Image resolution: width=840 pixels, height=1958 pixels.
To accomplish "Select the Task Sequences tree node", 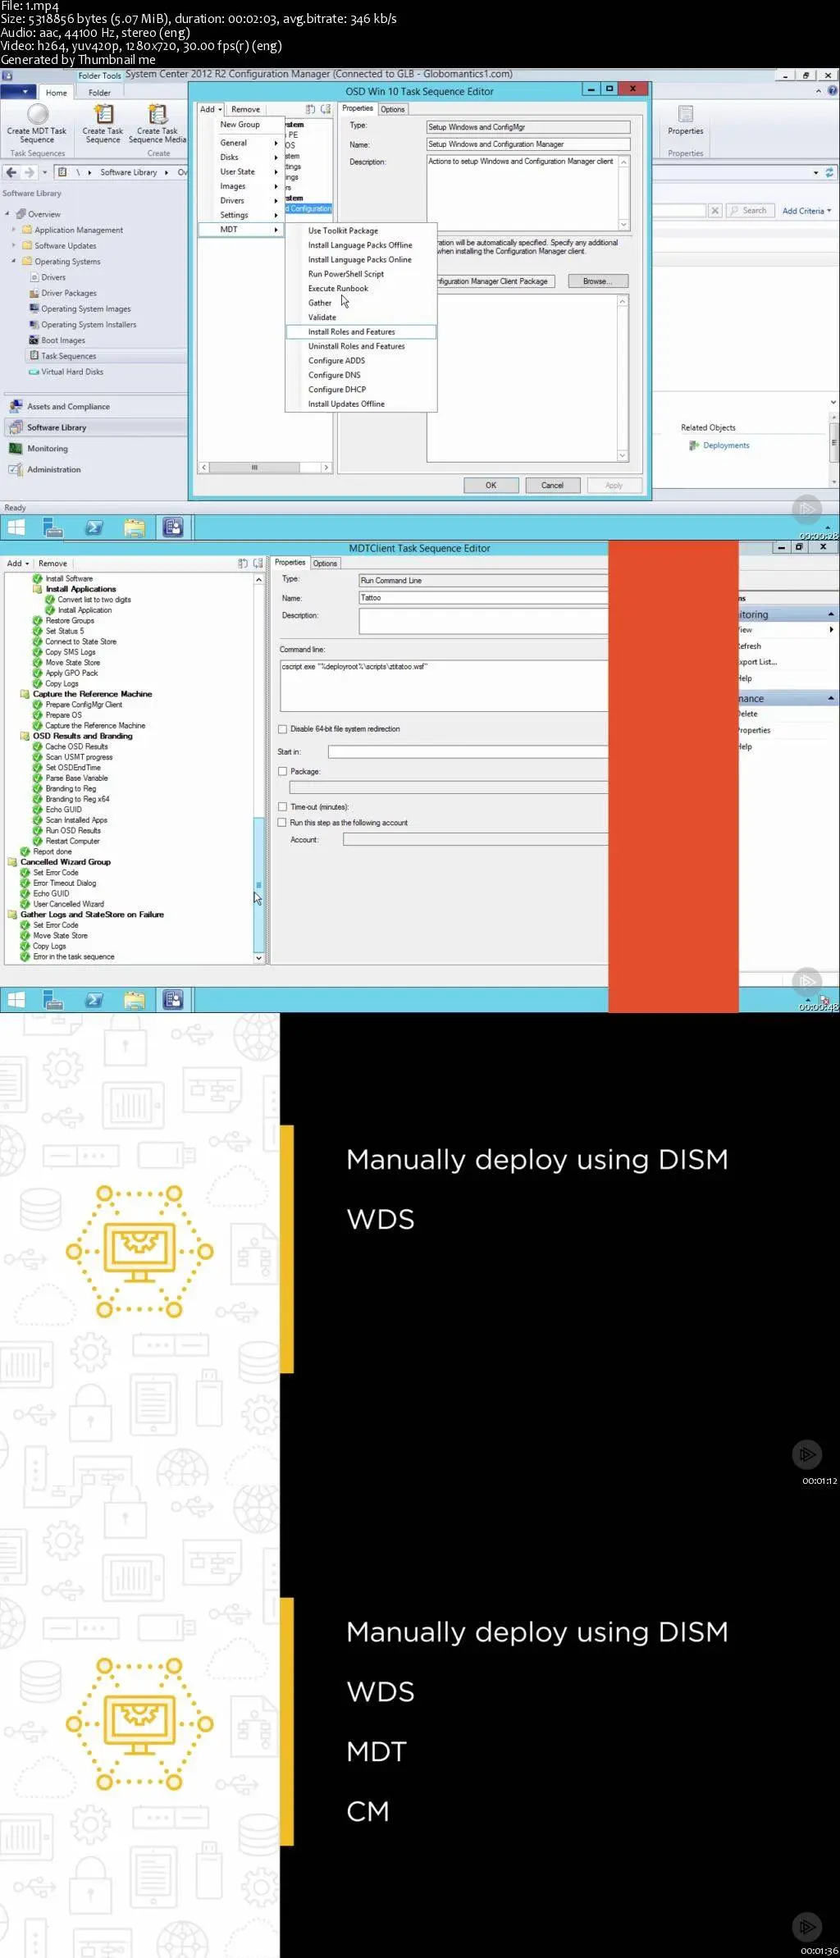I will [x=69, y=356].
